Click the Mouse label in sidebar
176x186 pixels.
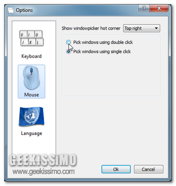click(x=31, y=95)
